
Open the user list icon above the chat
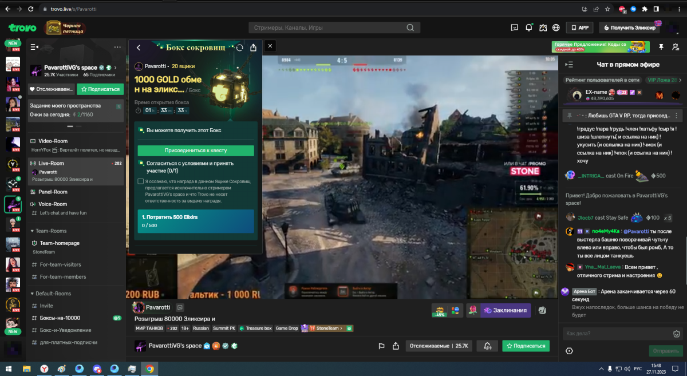(x=676, y=46)
